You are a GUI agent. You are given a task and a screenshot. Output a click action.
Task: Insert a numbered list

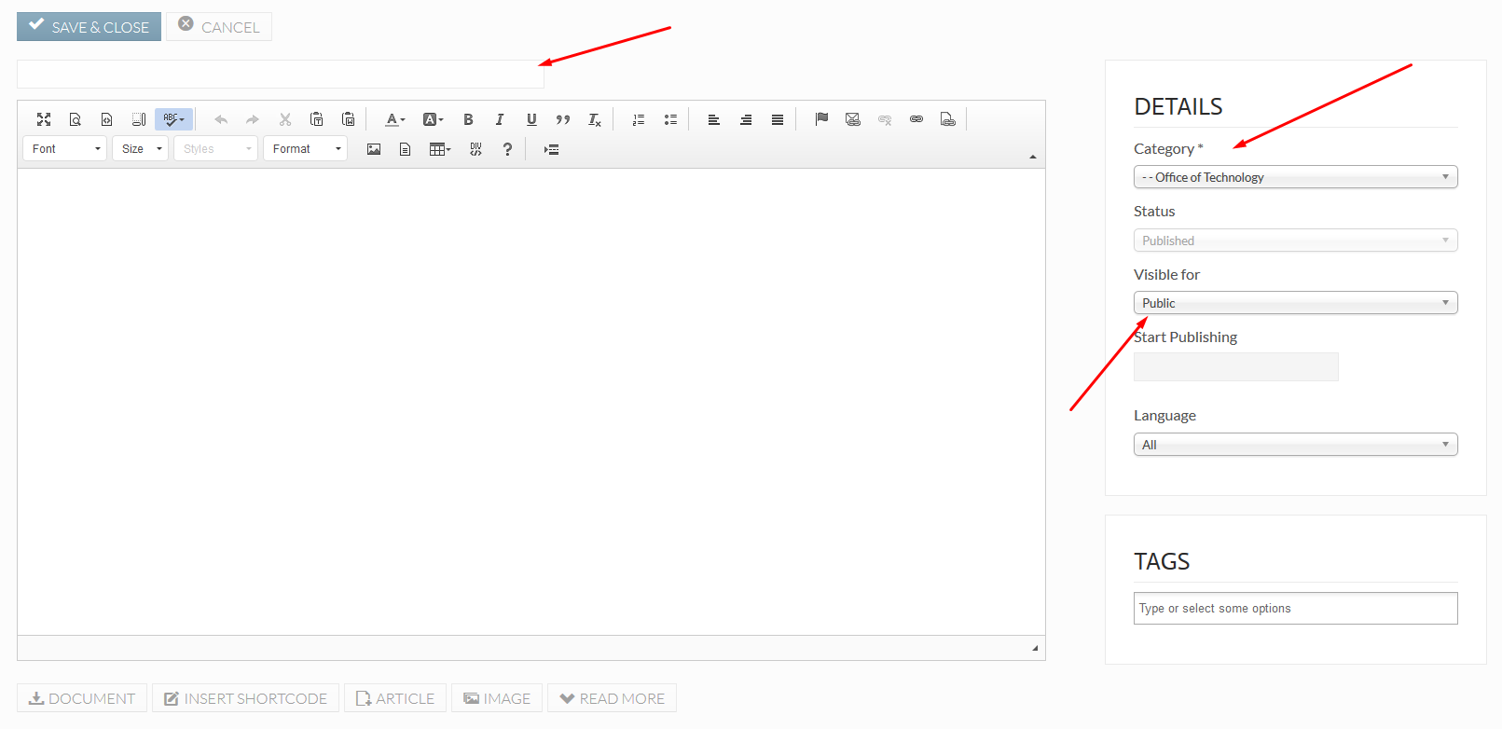(x=639, y=119)
